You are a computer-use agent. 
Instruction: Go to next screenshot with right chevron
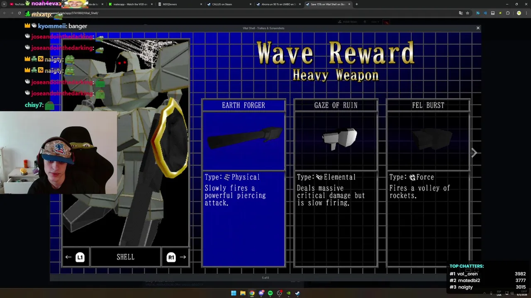pos(474,153)
